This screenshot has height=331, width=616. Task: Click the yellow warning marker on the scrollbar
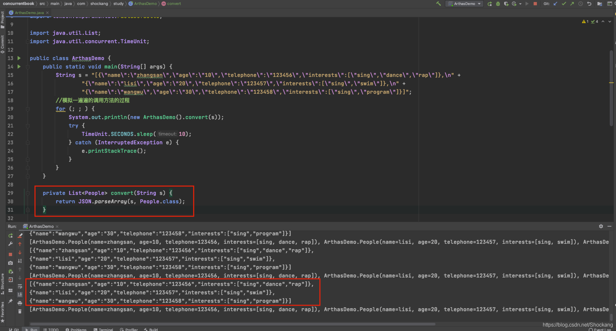coord(611,83)
